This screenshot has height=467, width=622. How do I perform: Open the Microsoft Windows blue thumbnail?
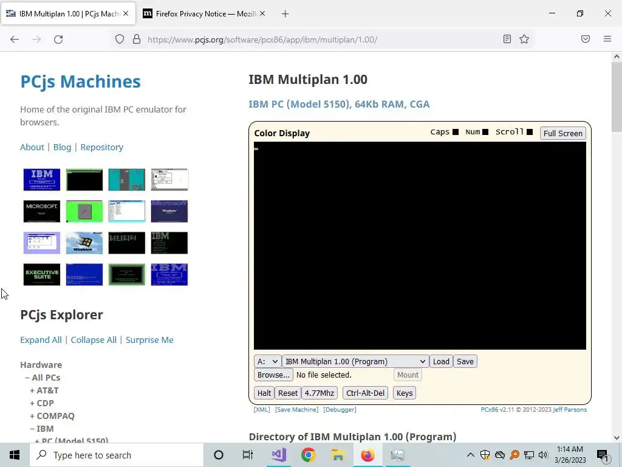coord(169,211)
